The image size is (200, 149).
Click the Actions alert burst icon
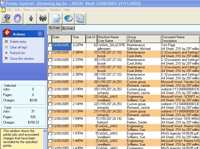pos(7,33)
